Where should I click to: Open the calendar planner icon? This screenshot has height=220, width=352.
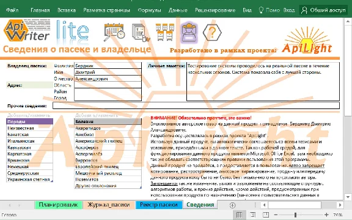point(114,32)
